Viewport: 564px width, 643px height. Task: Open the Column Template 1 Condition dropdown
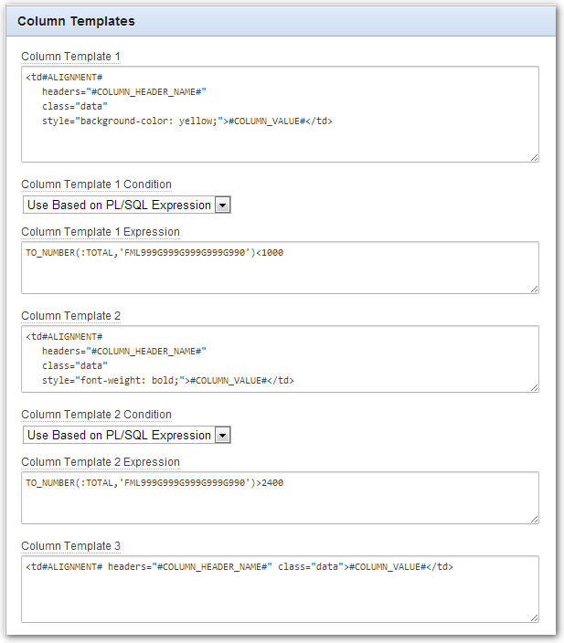(126, 205)
